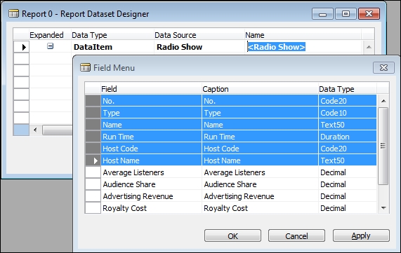
Task: Select the Royalty Cost field cell
Action: pyautogui.click(x=151, y=208)
